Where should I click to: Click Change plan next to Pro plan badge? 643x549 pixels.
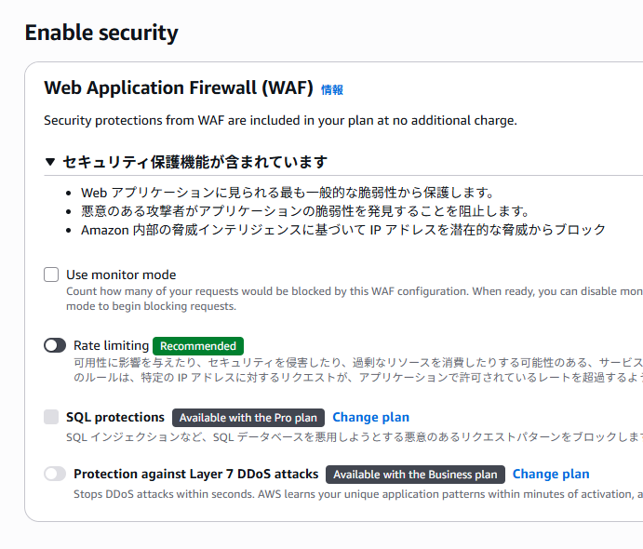(x=370, y=417)
